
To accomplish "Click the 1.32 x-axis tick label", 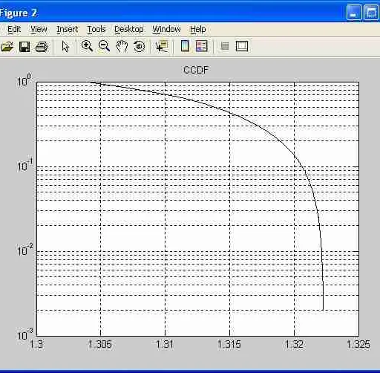I will coord(294,344).
